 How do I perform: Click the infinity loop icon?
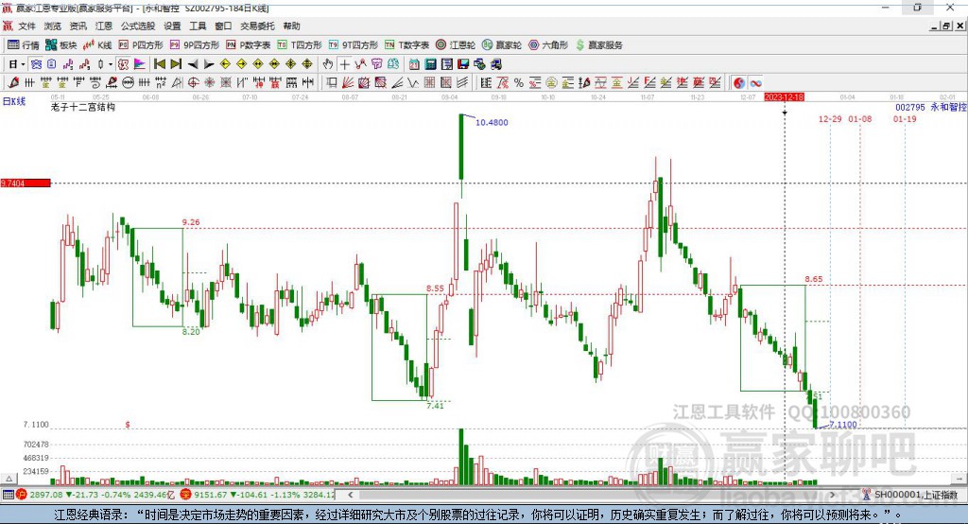[x=755, y=82]
